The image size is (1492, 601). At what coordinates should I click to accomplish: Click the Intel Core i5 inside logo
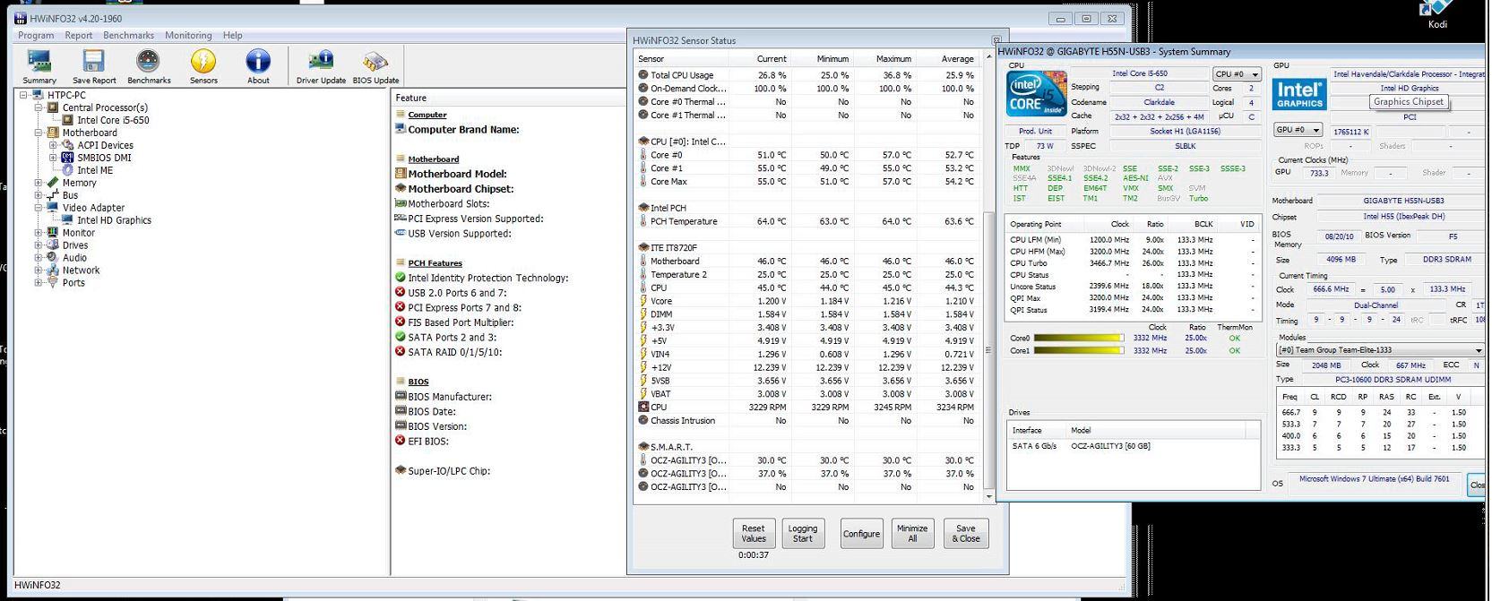1036,94
